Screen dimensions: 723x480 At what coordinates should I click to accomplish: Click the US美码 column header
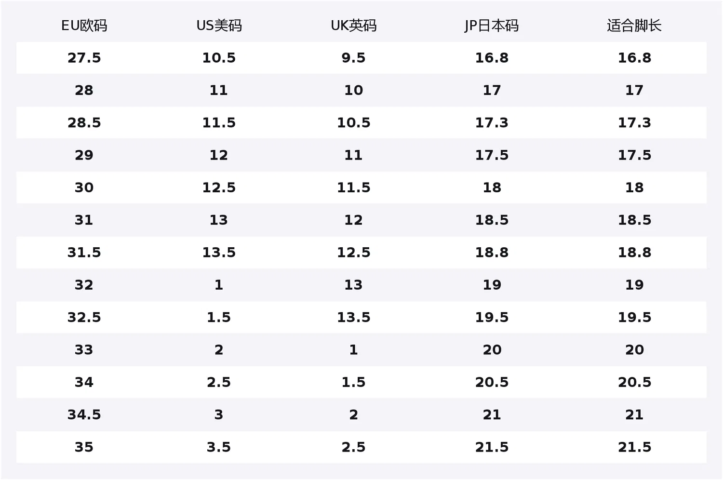point(219,26)
